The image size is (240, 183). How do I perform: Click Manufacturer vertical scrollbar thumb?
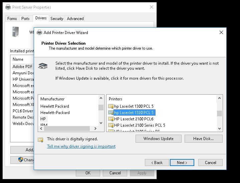pyautogui.click(x=101, y=107)
